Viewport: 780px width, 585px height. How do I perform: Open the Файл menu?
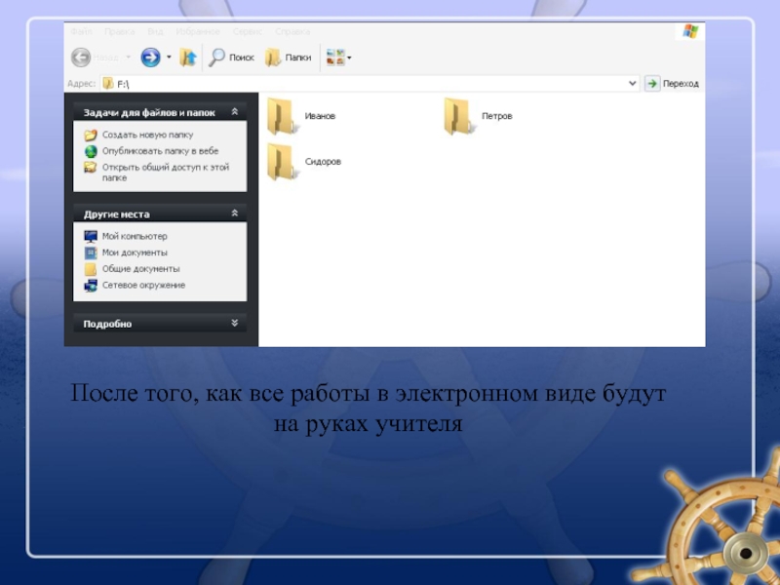click(x=81, y=31)
